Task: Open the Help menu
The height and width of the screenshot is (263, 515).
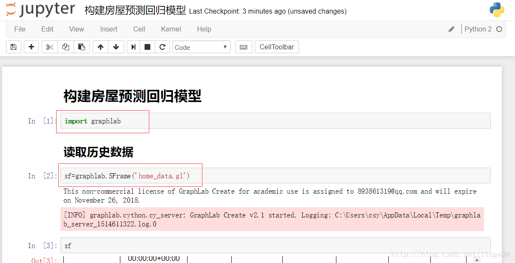Action: coord(204,29)
